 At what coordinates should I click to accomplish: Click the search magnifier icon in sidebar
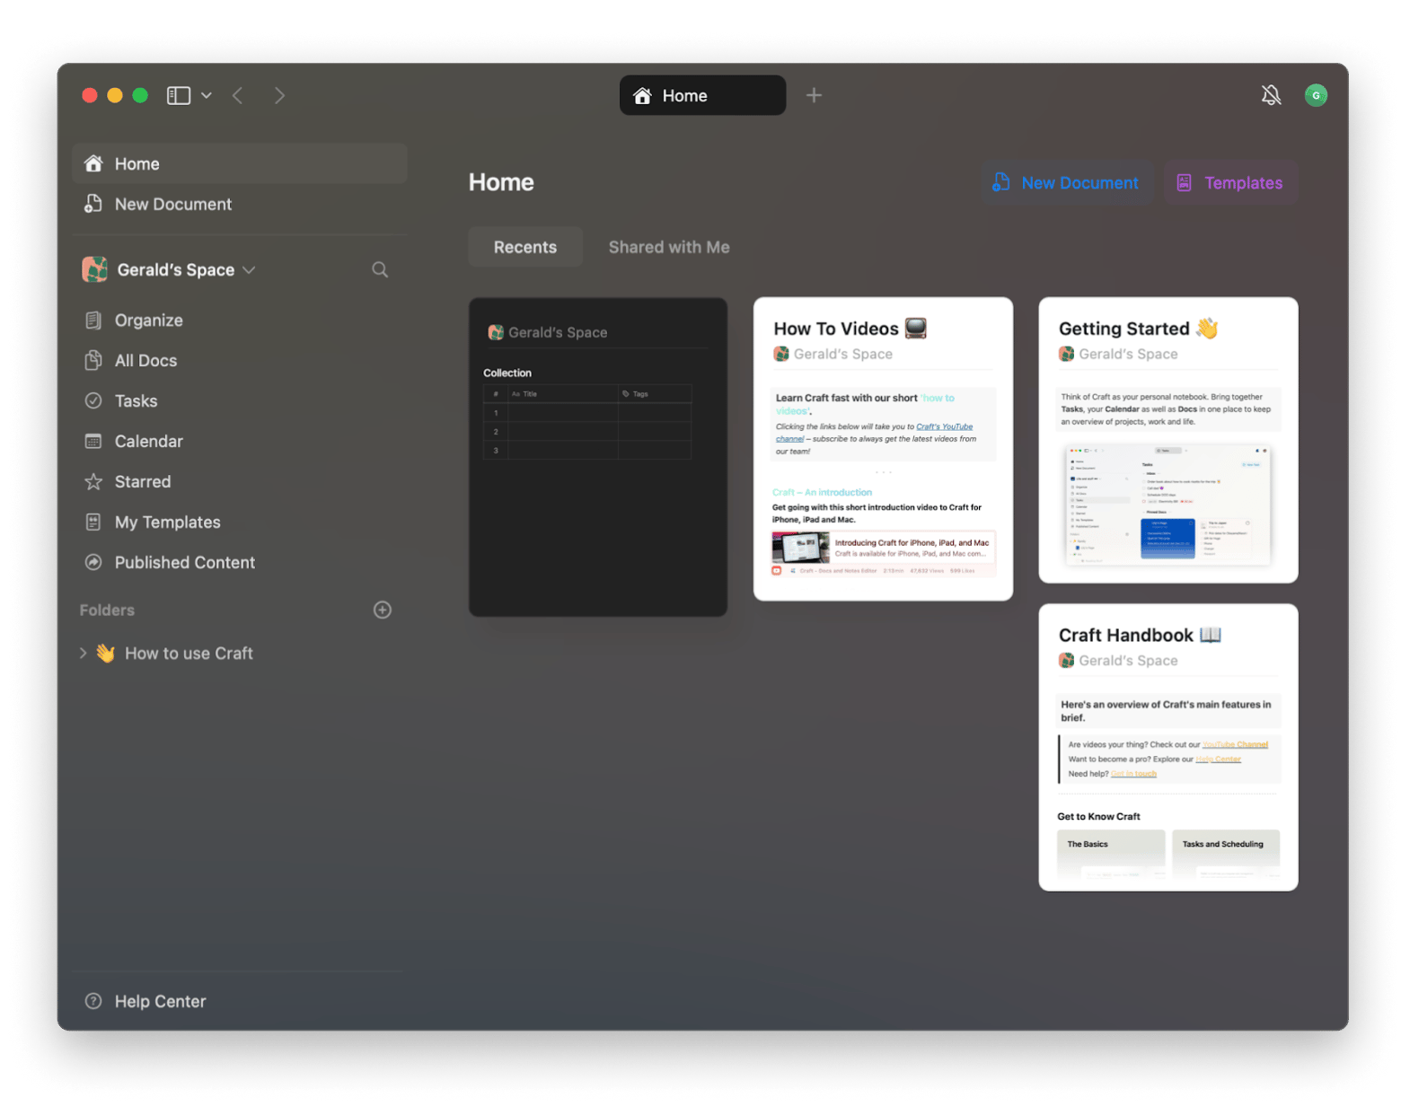click(380, 270)
